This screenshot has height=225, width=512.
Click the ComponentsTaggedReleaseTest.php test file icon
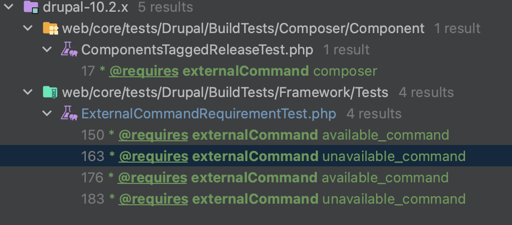[x=69, y=50]
